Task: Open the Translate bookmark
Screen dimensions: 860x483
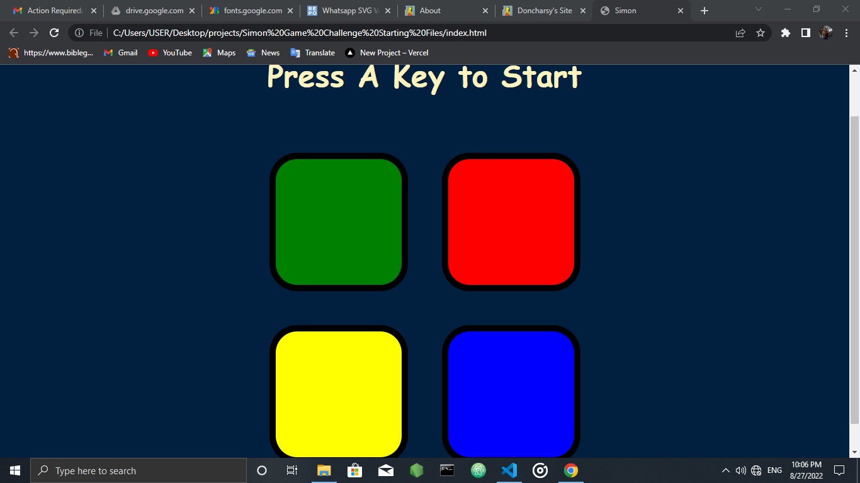Action: [x=312, y=53]
